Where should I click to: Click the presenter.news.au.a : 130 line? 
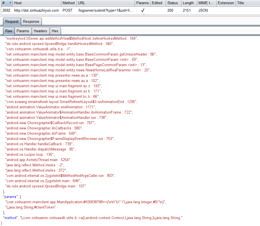coord(52,76)
